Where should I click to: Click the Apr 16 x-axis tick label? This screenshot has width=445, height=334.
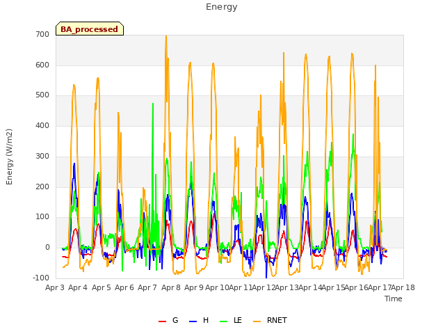[357, 287]
